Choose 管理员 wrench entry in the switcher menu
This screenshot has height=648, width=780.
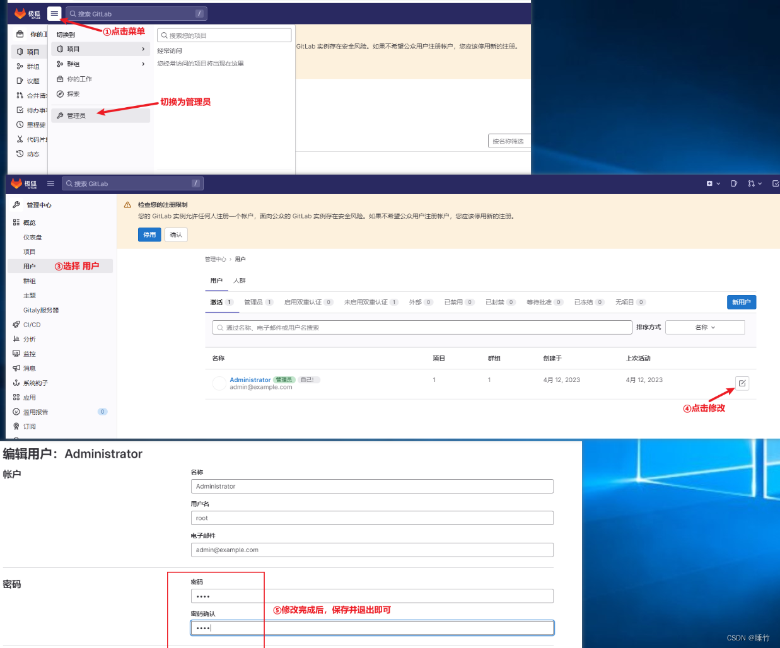click(x=101, y=115)
